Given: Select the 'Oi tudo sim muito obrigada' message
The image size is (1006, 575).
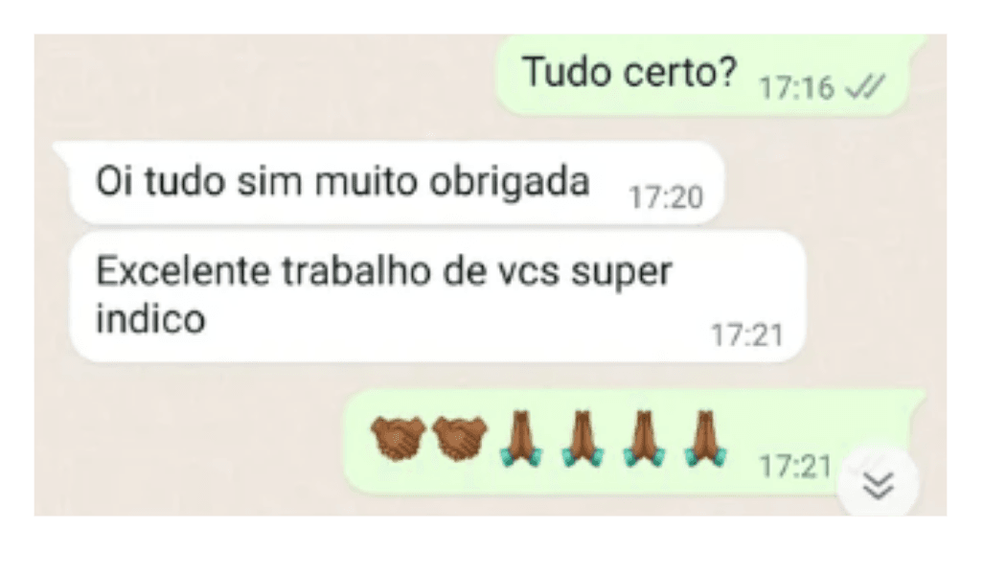Looking at the screenshot, I should pos(387,182).
